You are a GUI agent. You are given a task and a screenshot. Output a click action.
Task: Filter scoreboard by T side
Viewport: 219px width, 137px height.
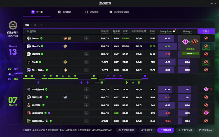(41, 25)
